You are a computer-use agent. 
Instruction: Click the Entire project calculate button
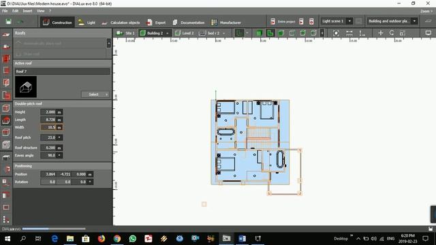click(283, 21)
